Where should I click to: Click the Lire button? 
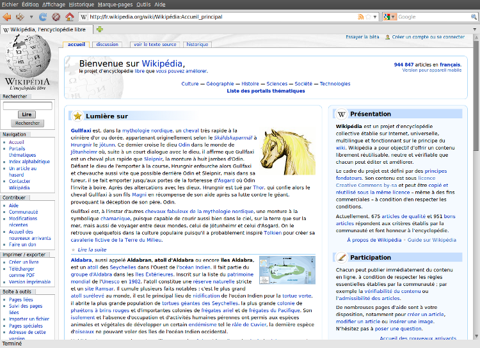(x=27, y=115)
